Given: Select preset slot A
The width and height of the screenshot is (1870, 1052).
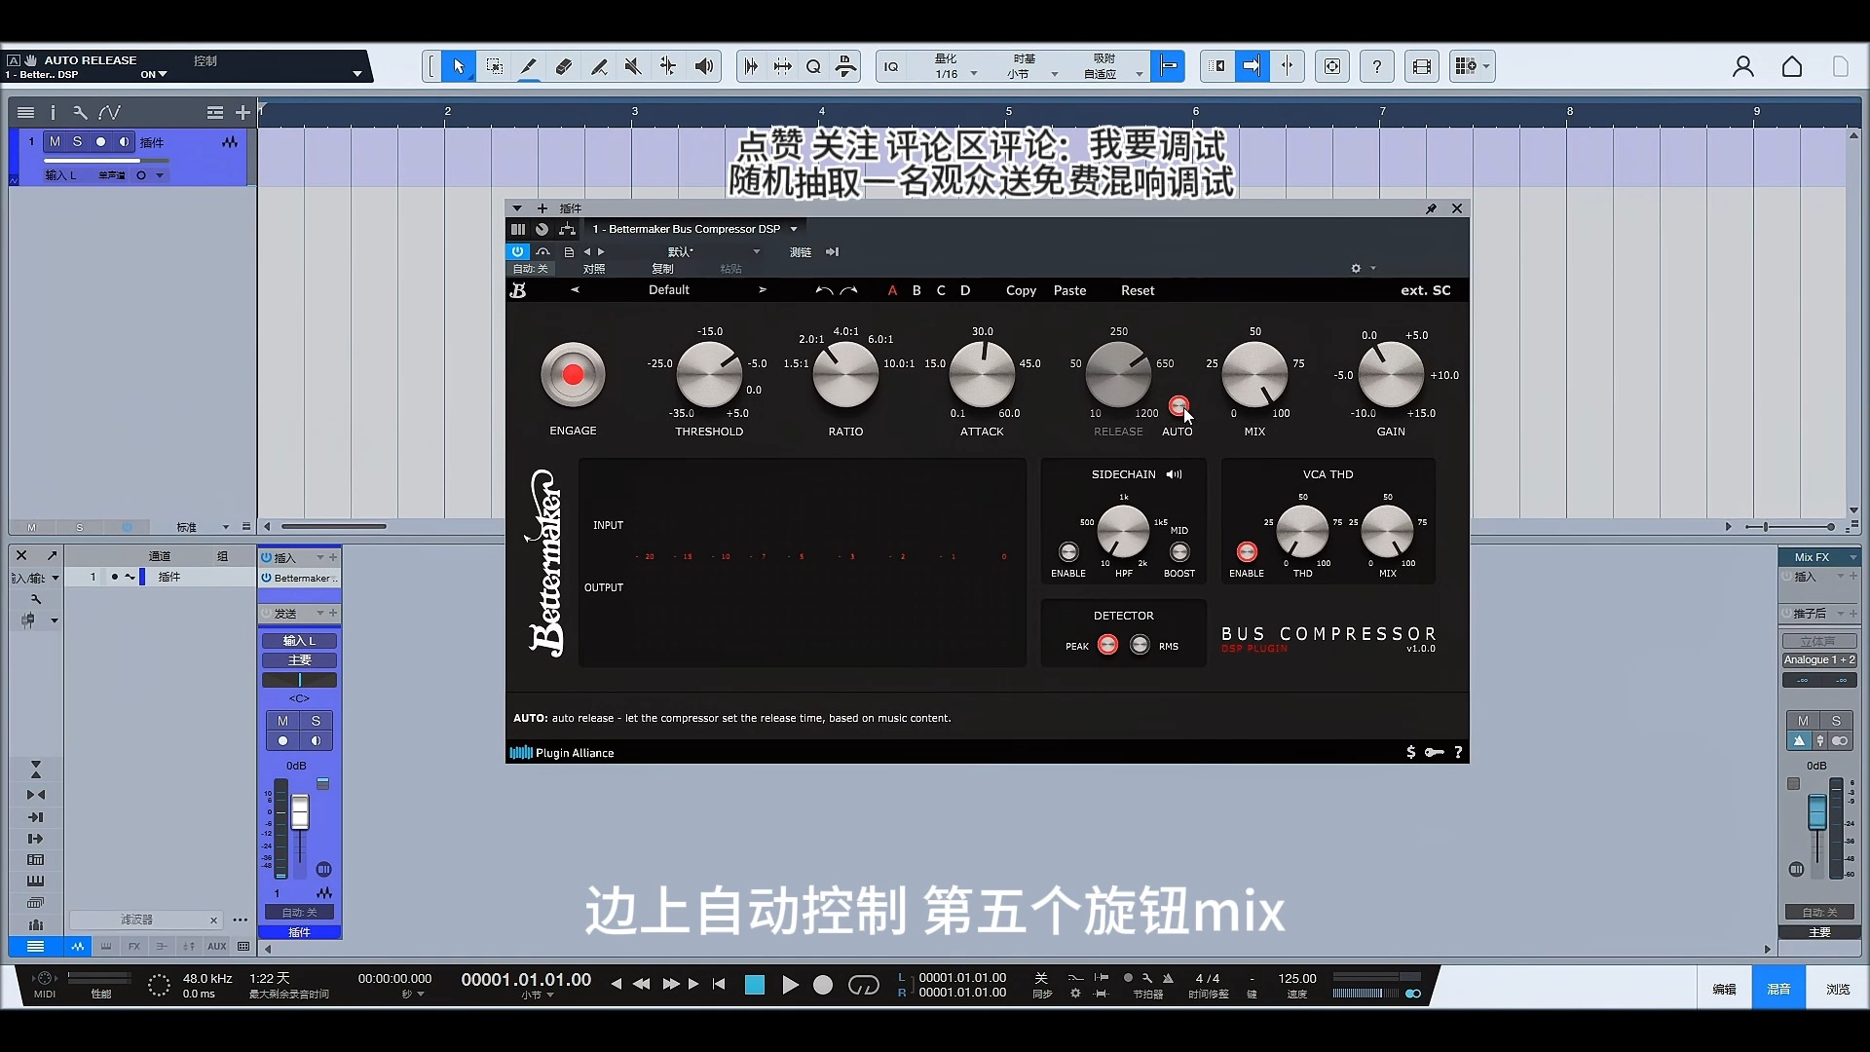Looking at the screenshot, I should pyautogui.click(x=892, y=290).
